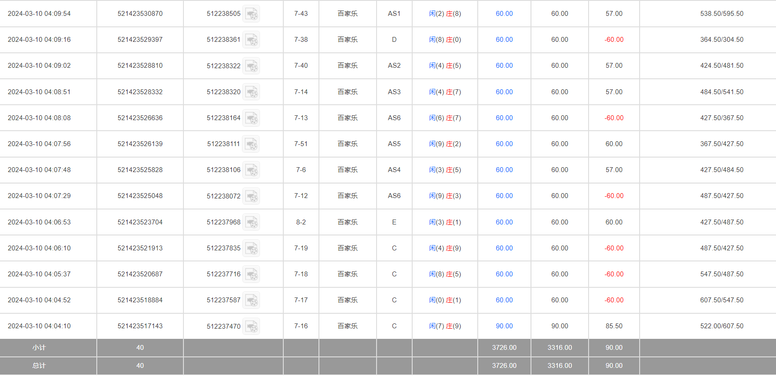
Task: Open the video replay icon next to 512238164
Action: (x=251, y=118)
